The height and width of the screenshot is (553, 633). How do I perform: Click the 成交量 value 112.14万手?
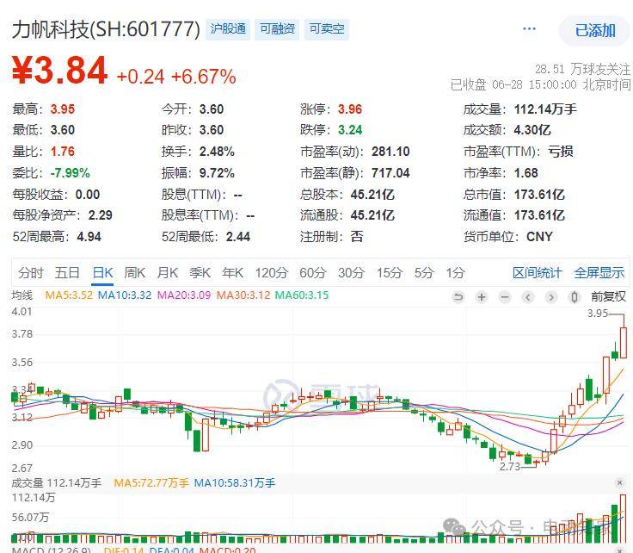click(x=545, y=109)
